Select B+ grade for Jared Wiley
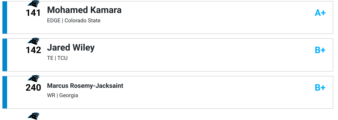 [320, 50]
